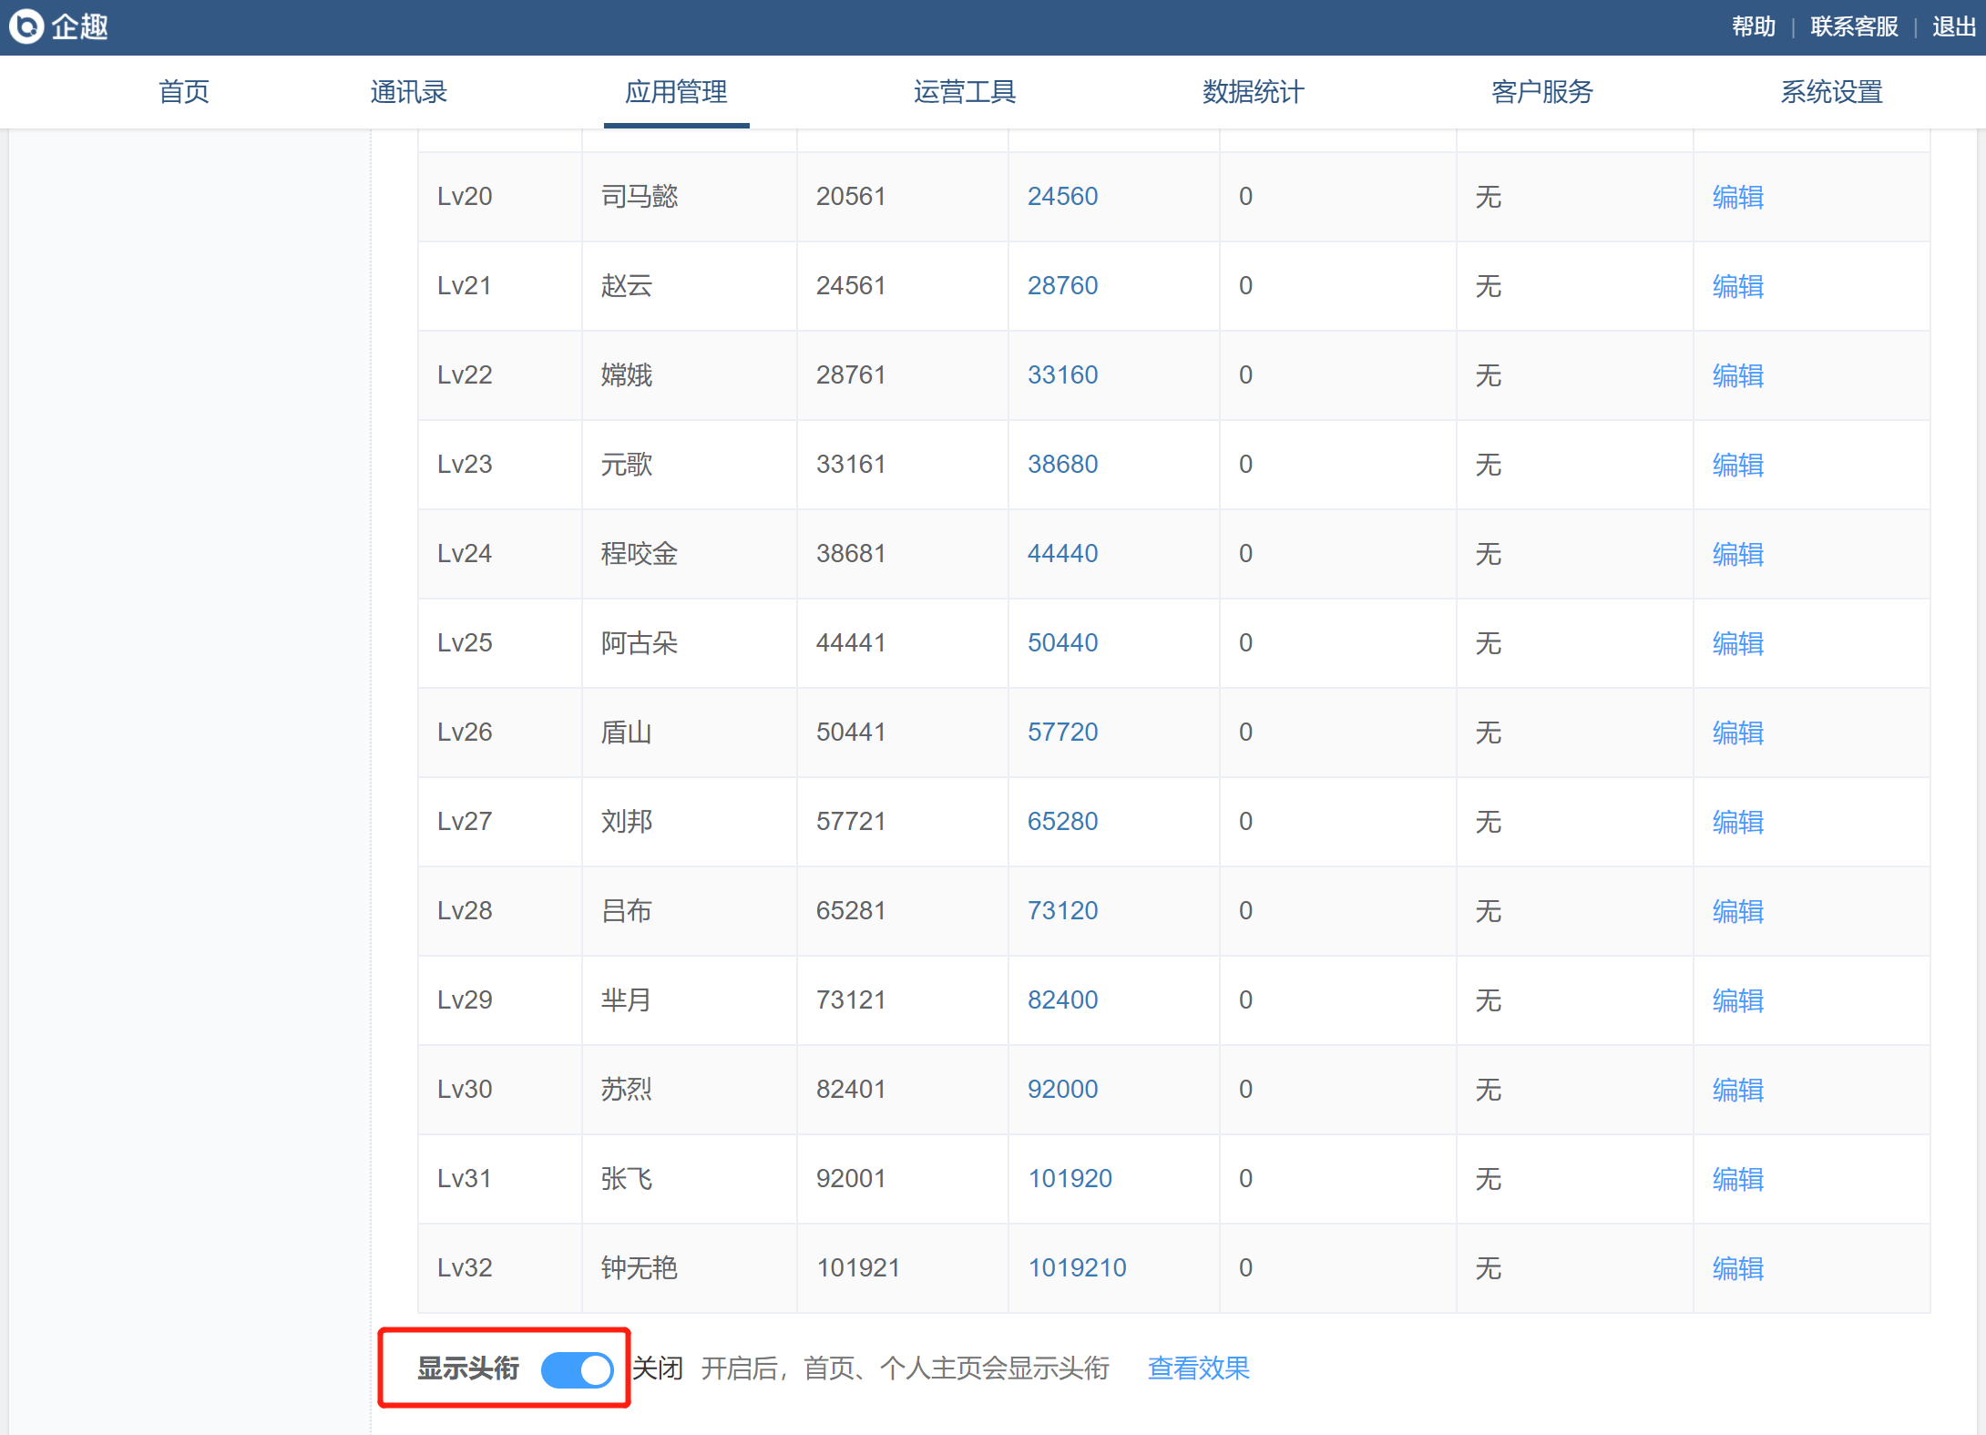
Task: Click 编辑 for Lv32 钟无艳
Action: tap(1737, 1268)
